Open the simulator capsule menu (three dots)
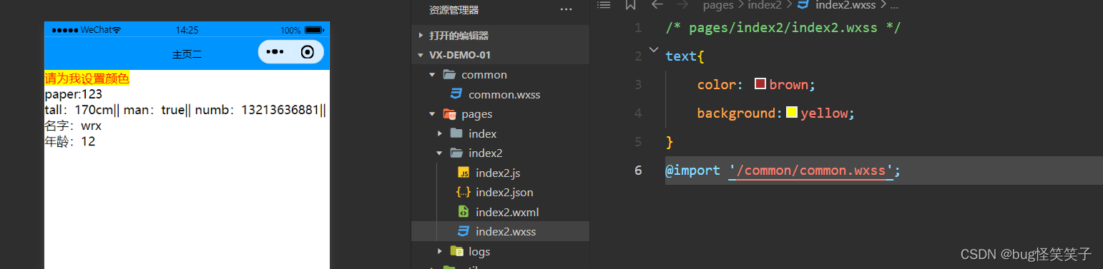The image size is (1103, 269). [275, 52]
